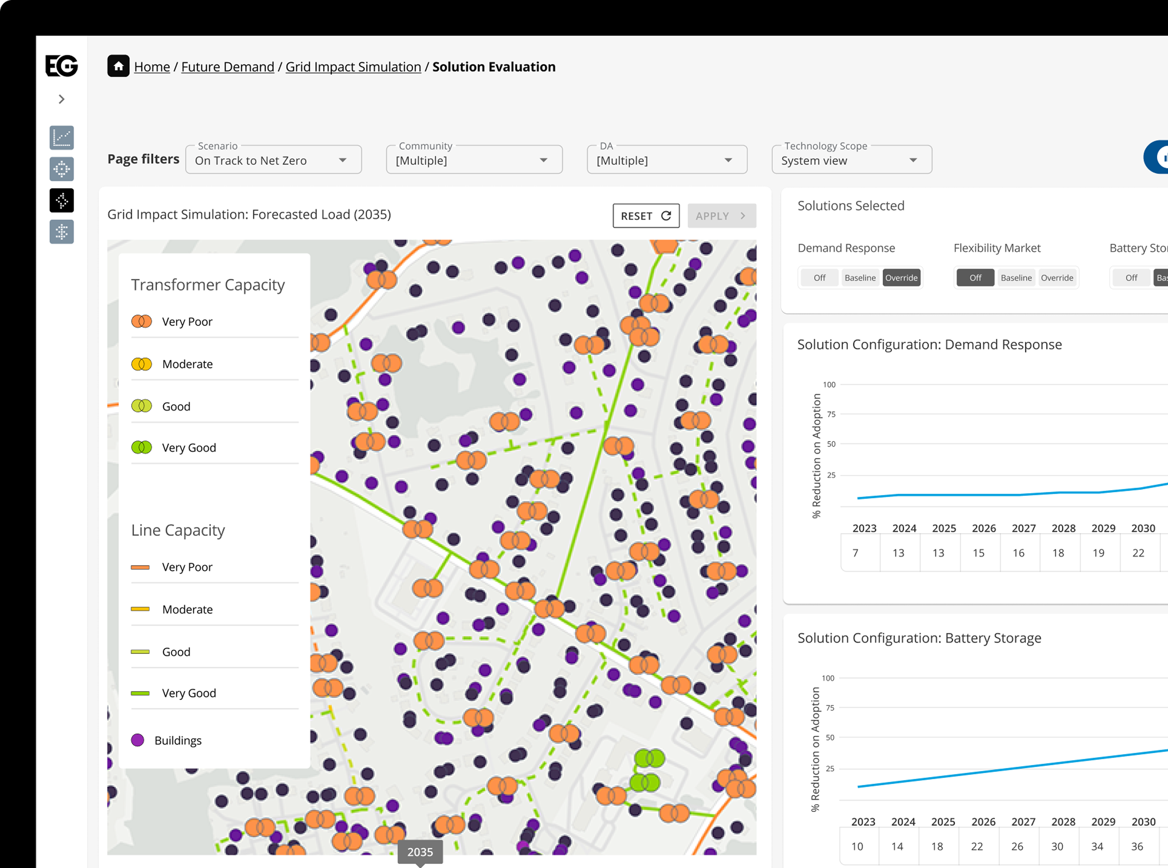Open the Scenario dropdown
Viewport: 1168px width, 868px height.
click(x=273, y=160)
